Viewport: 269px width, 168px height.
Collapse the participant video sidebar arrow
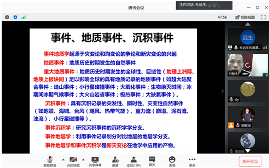point(222,91)
